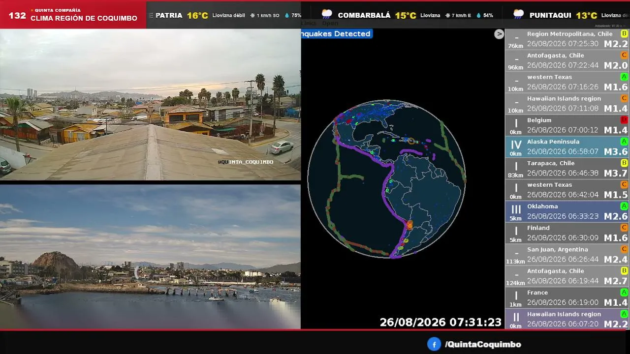Image resolution: width=630 pixels, height=354 pixels.
Task: Select the Belgium M1.4 earthquake row
Action: pyautogui.click(x=567, y=125)
